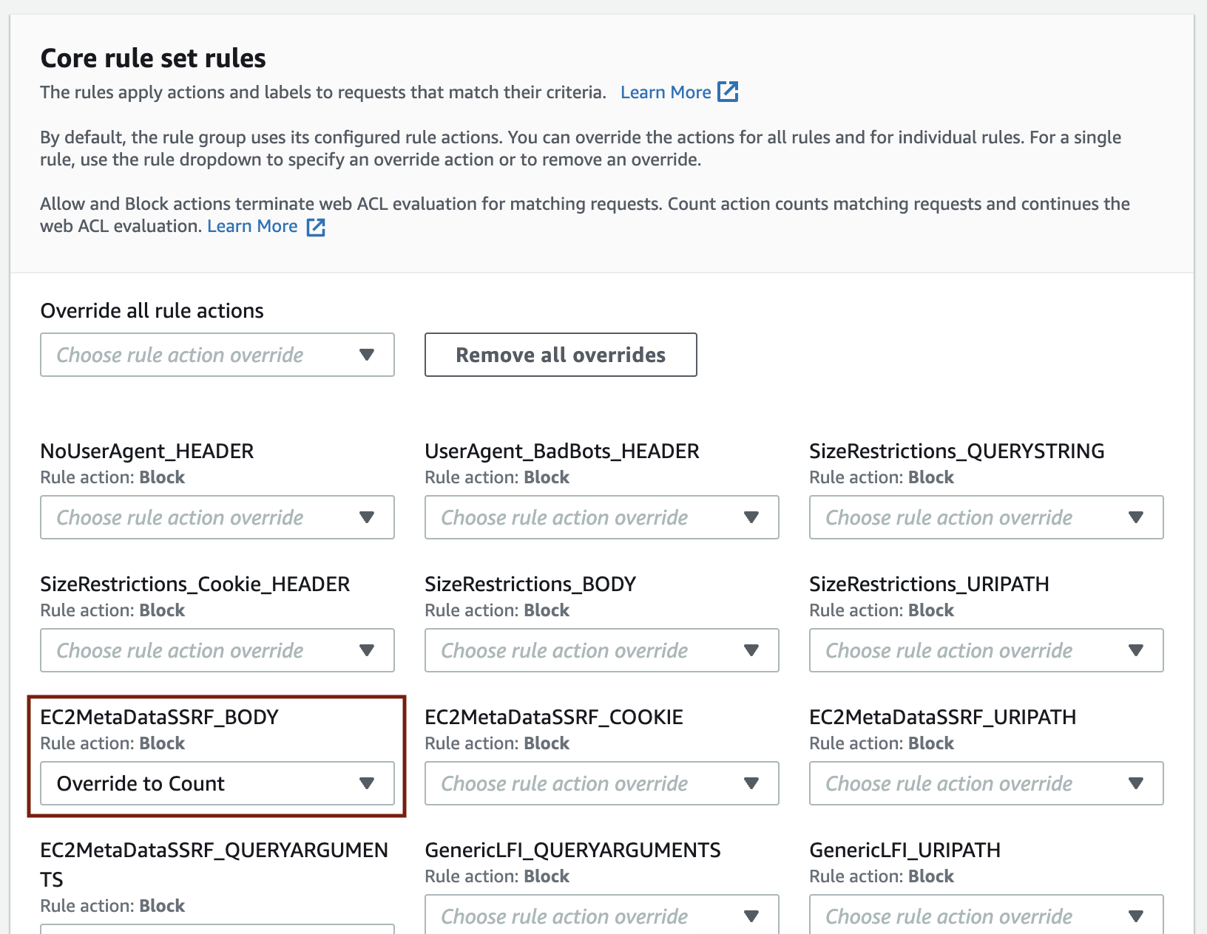The width and height of the screenshot is (1207, 934).
Task: Change EC2MetaDataSSRF_BODY Override to Count dropdown
Action: tap(217, 783)
